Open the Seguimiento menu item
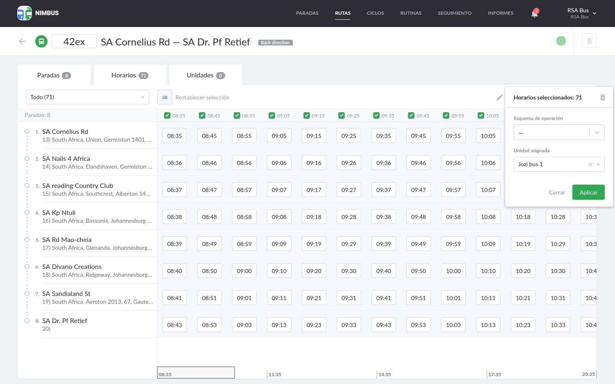 454,13
